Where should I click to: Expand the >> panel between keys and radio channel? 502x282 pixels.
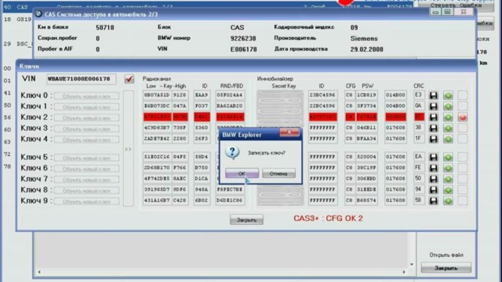click(x=128, y=149)
